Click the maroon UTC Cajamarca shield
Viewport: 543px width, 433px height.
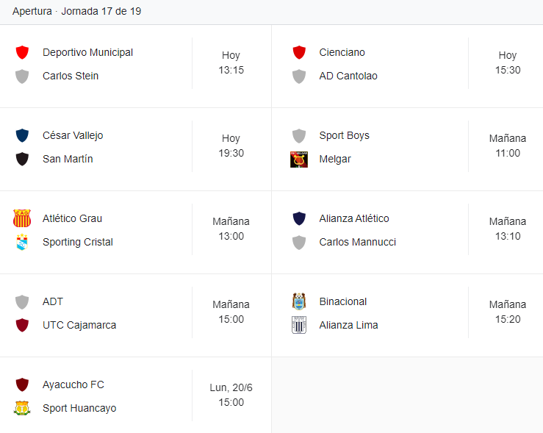pos(22,325)
